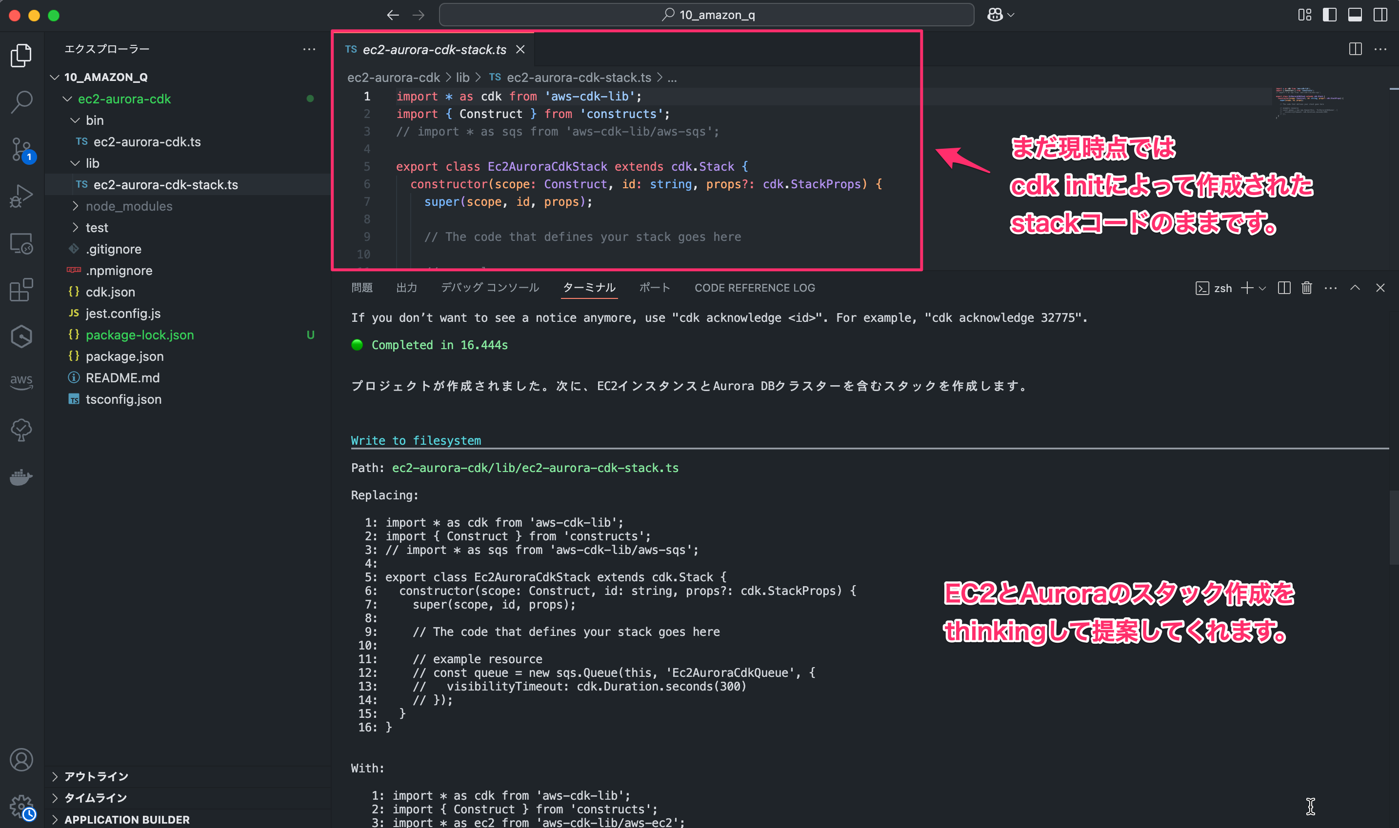Image resolution: width=1399 pixels, height=828 pixels.
Task: Click the lib breadcrumb segment
Action: (462, 78)
